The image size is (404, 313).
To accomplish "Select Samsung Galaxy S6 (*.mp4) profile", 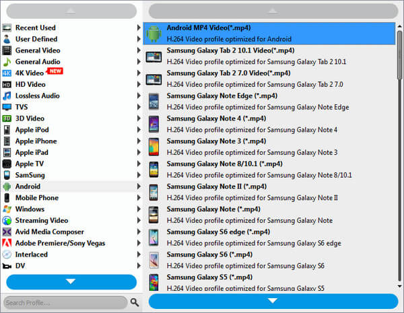I will point(269,260).
